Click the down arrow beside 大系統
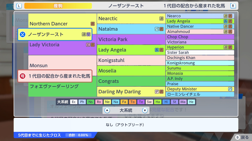Viewport: 252px width, 141px height. pyautogui.click(x=145, y=110)
